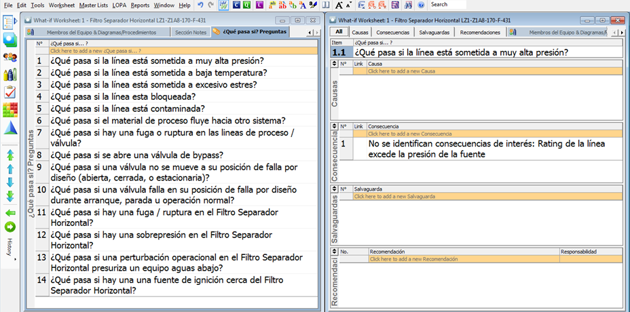This screenshot has height=312, width=630.
Task: Click the double green up arrow
Action: tap(10, 155)
